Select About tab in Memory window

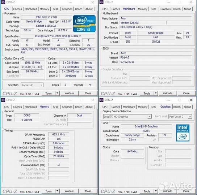(x=89, y=107)
